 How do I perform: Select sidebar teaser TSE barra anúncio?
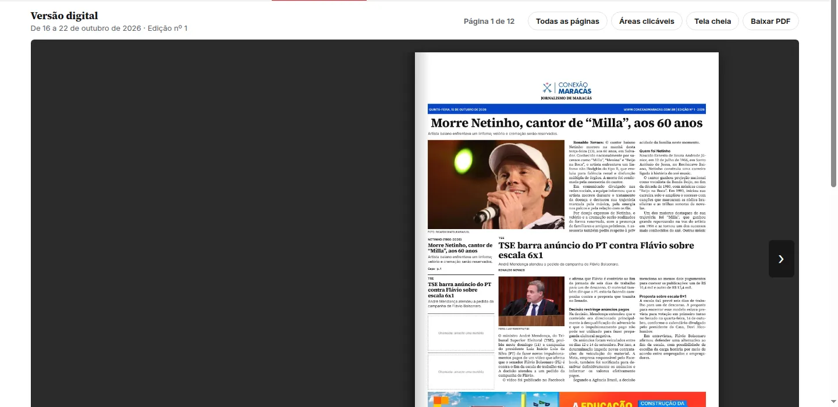460,290
